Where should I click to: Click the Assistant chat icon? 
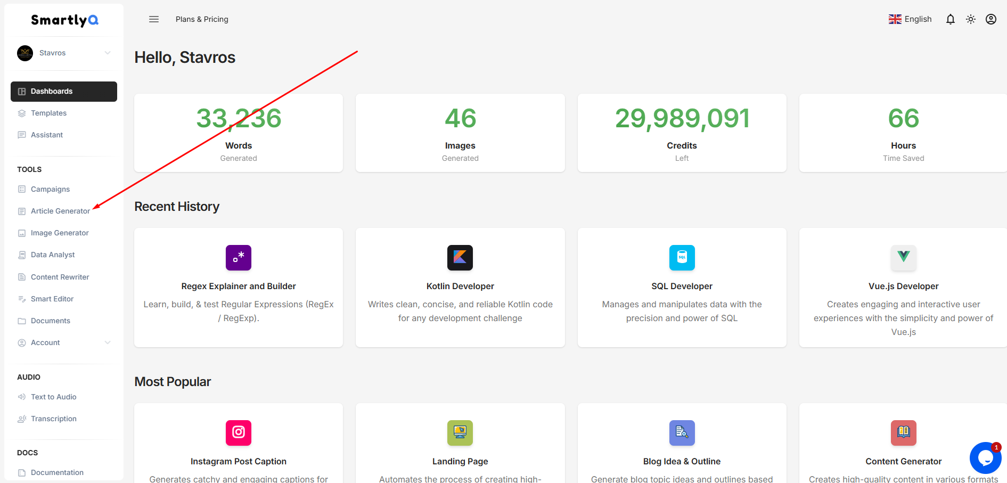point(22,135)
